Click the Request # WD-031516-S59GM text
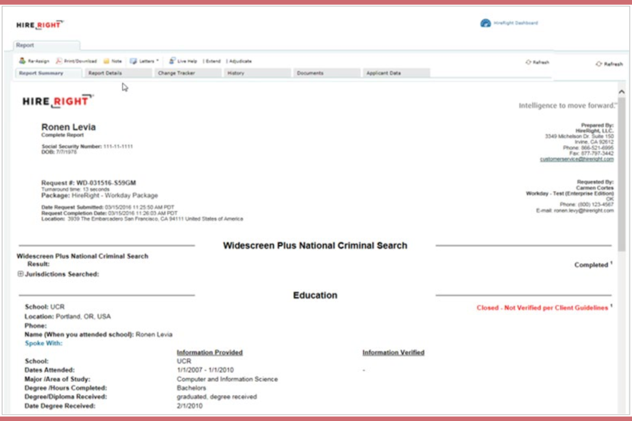The height and width of the screenshot is (421, 632). (88, 183)
